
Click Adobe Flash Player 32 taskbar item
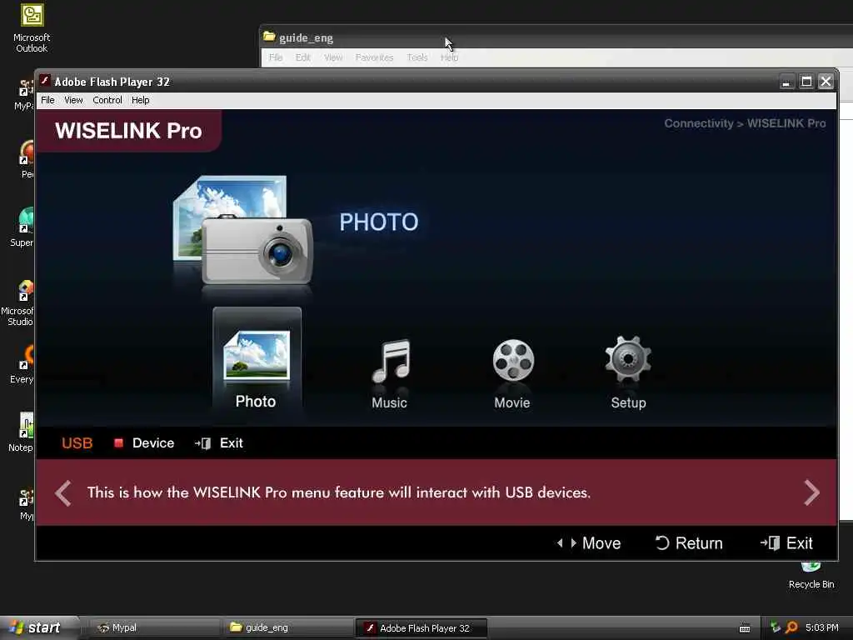[421, 628]
